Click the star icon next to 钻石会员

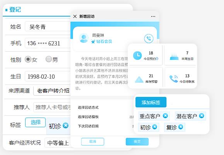coord(93,42)
